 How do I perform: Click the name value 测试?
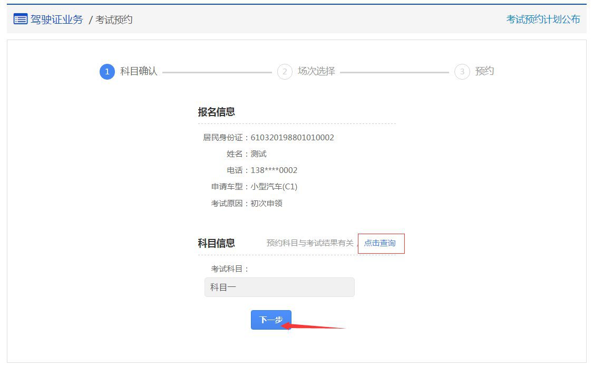coord(258,154)
